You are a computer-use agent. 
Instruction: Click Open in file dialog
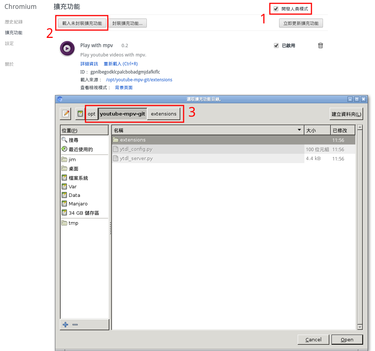click(x=347, y=339)
